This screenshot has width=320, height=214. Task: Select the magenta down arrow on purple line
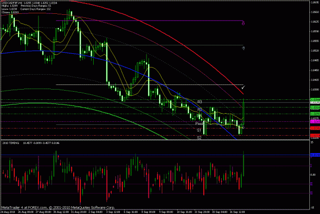point(243,24)
